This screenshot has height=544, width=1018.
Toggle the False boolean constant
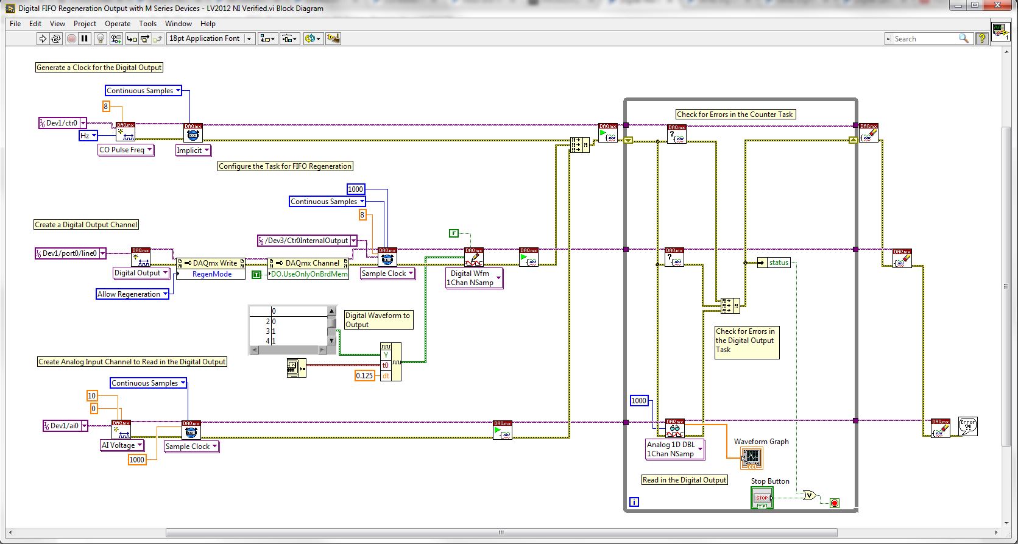point(454,233)
